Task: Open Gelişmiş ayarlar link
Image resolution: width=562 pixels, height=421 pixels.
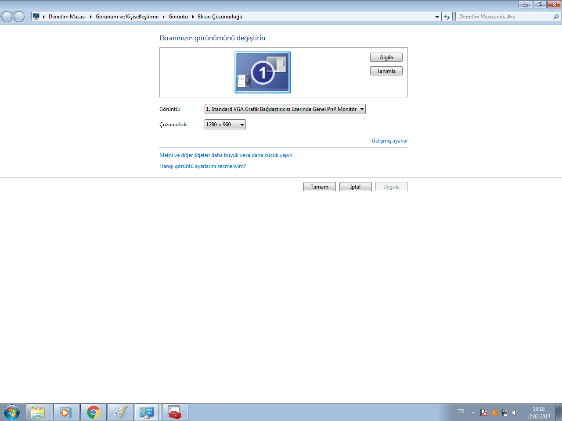Action: (390, 141)
